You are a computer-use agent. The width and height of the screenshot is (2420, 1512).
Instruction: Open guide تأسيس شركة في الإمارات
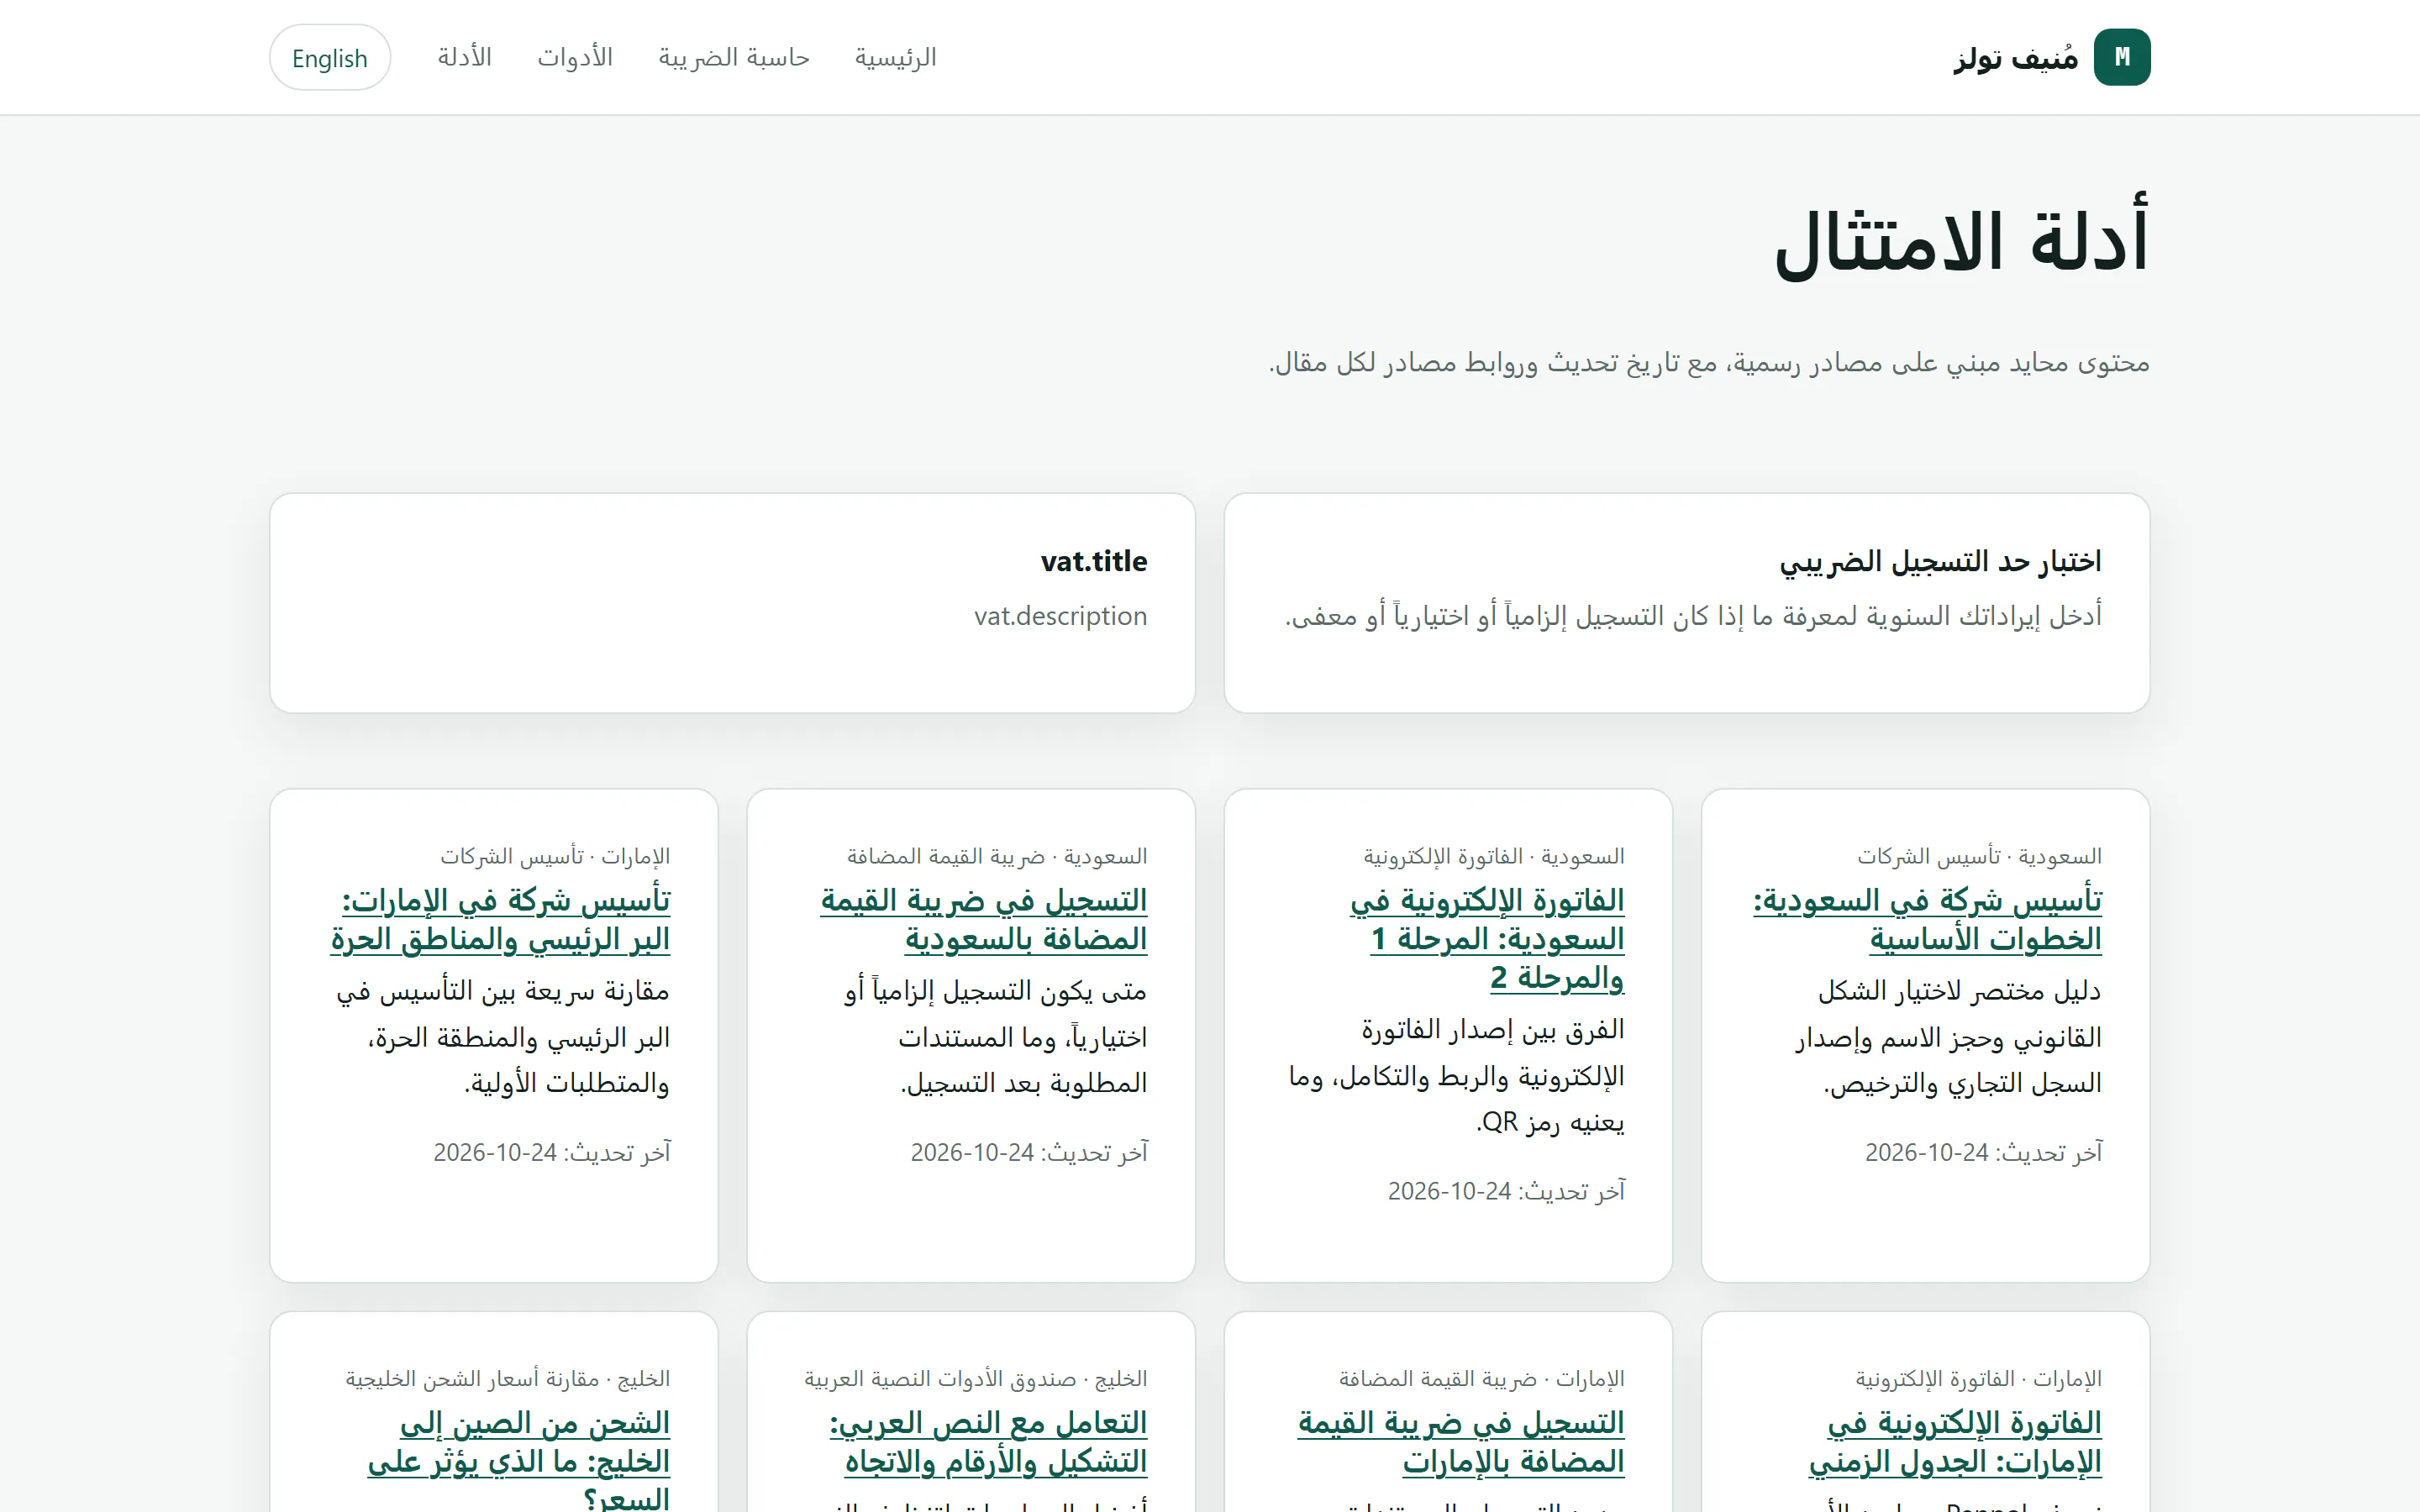point(500,919)
